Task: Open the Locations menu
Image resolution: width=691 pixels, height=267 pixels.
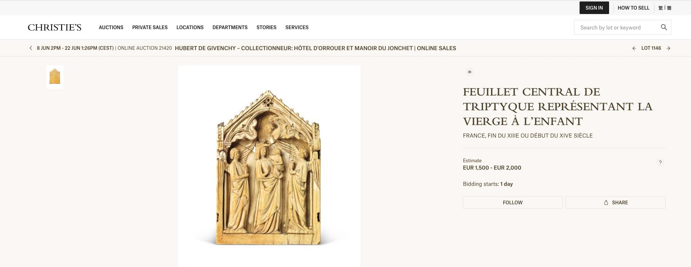Action: point(190,27)
